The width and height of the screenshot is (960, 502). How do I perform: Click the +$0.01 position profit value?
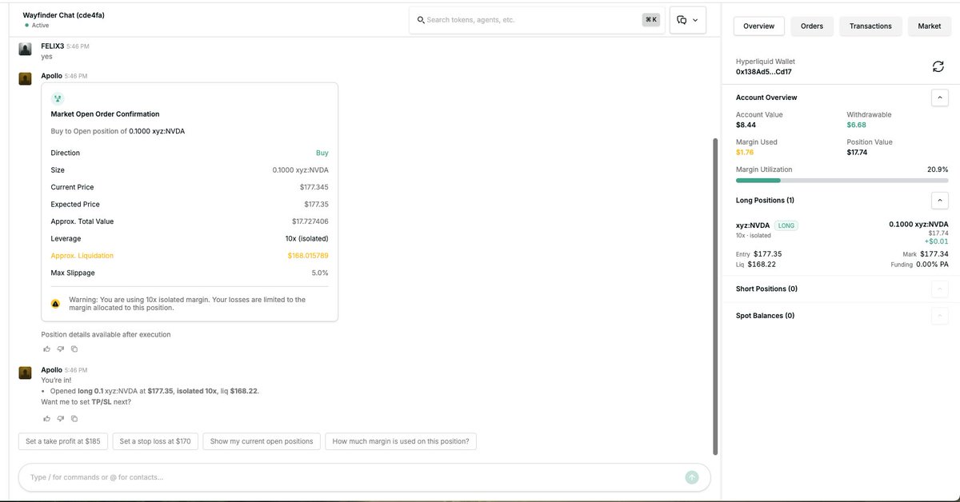pos(936,241)
